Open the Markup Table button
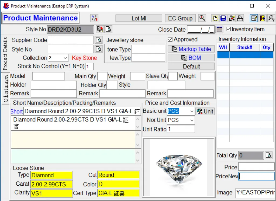The image size is (276, 201). click(x=191, y=49)
